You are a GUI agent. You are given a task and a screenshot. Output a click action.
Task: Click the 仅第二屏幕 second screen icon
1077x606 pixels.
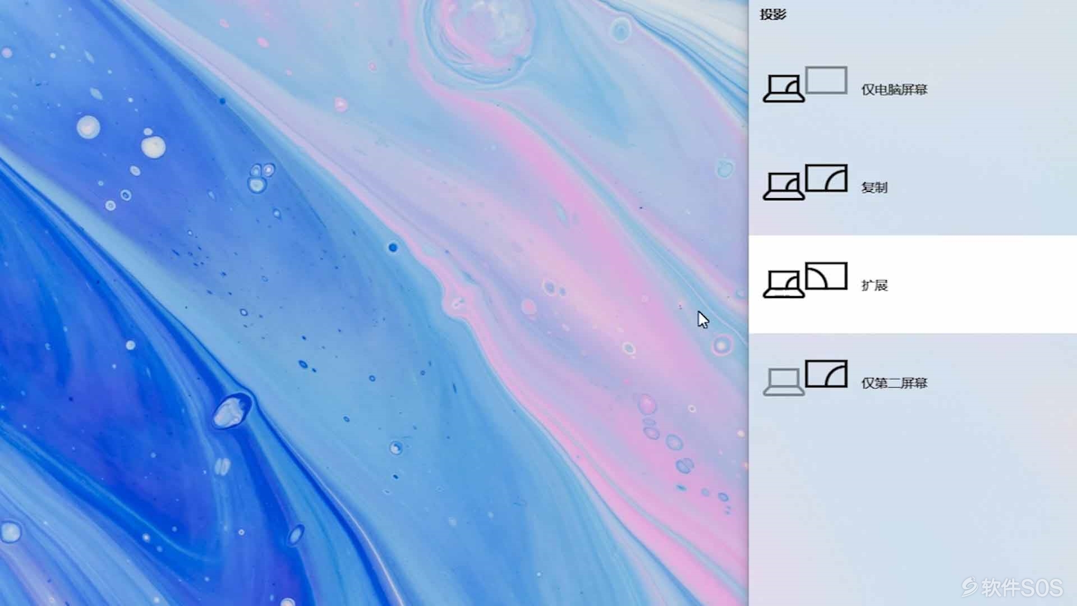(x=805, y=378)
